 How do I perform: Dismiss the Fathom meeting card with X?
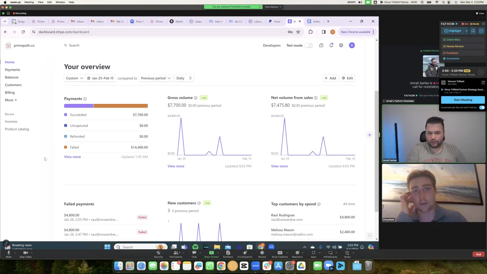(481, 72)
